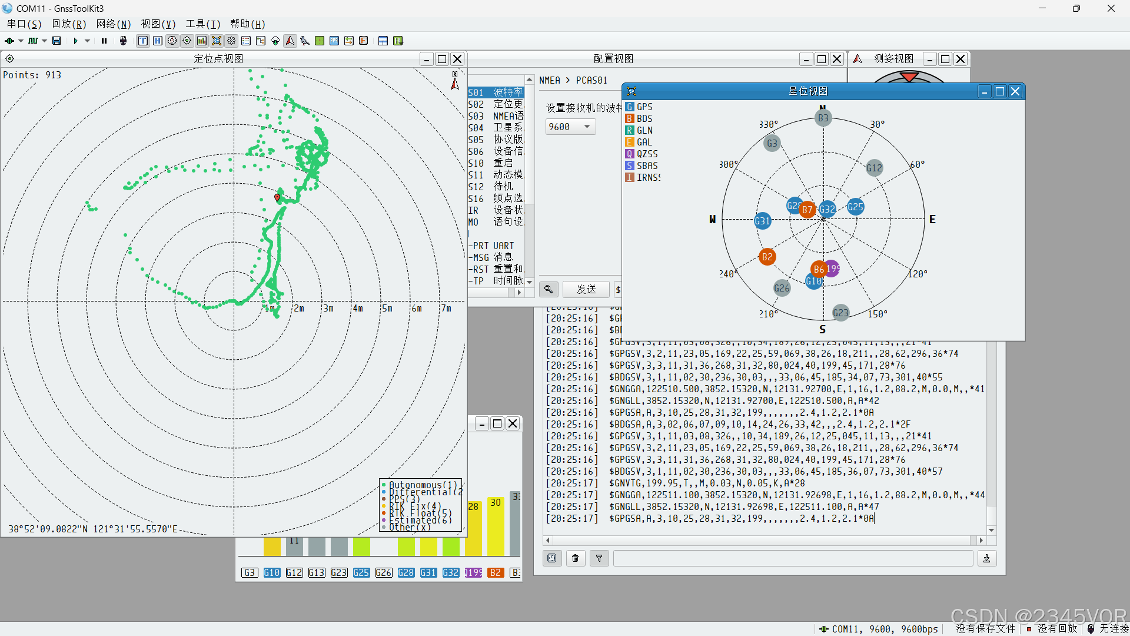
Task: Click the PPS toolbar icon
Action: coord(334,41)
